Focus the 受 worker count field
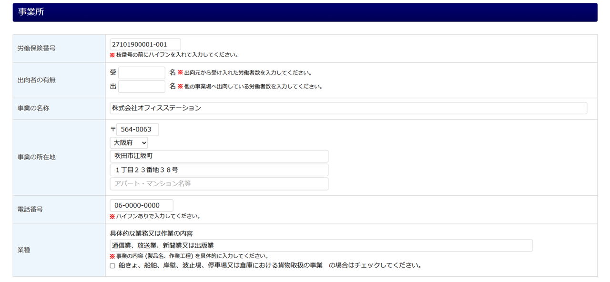 pos(142,73)
